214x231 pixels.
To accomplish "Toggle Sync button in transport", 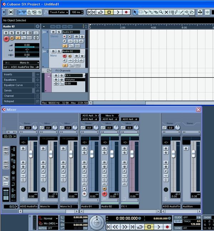I will pos(178,228).
